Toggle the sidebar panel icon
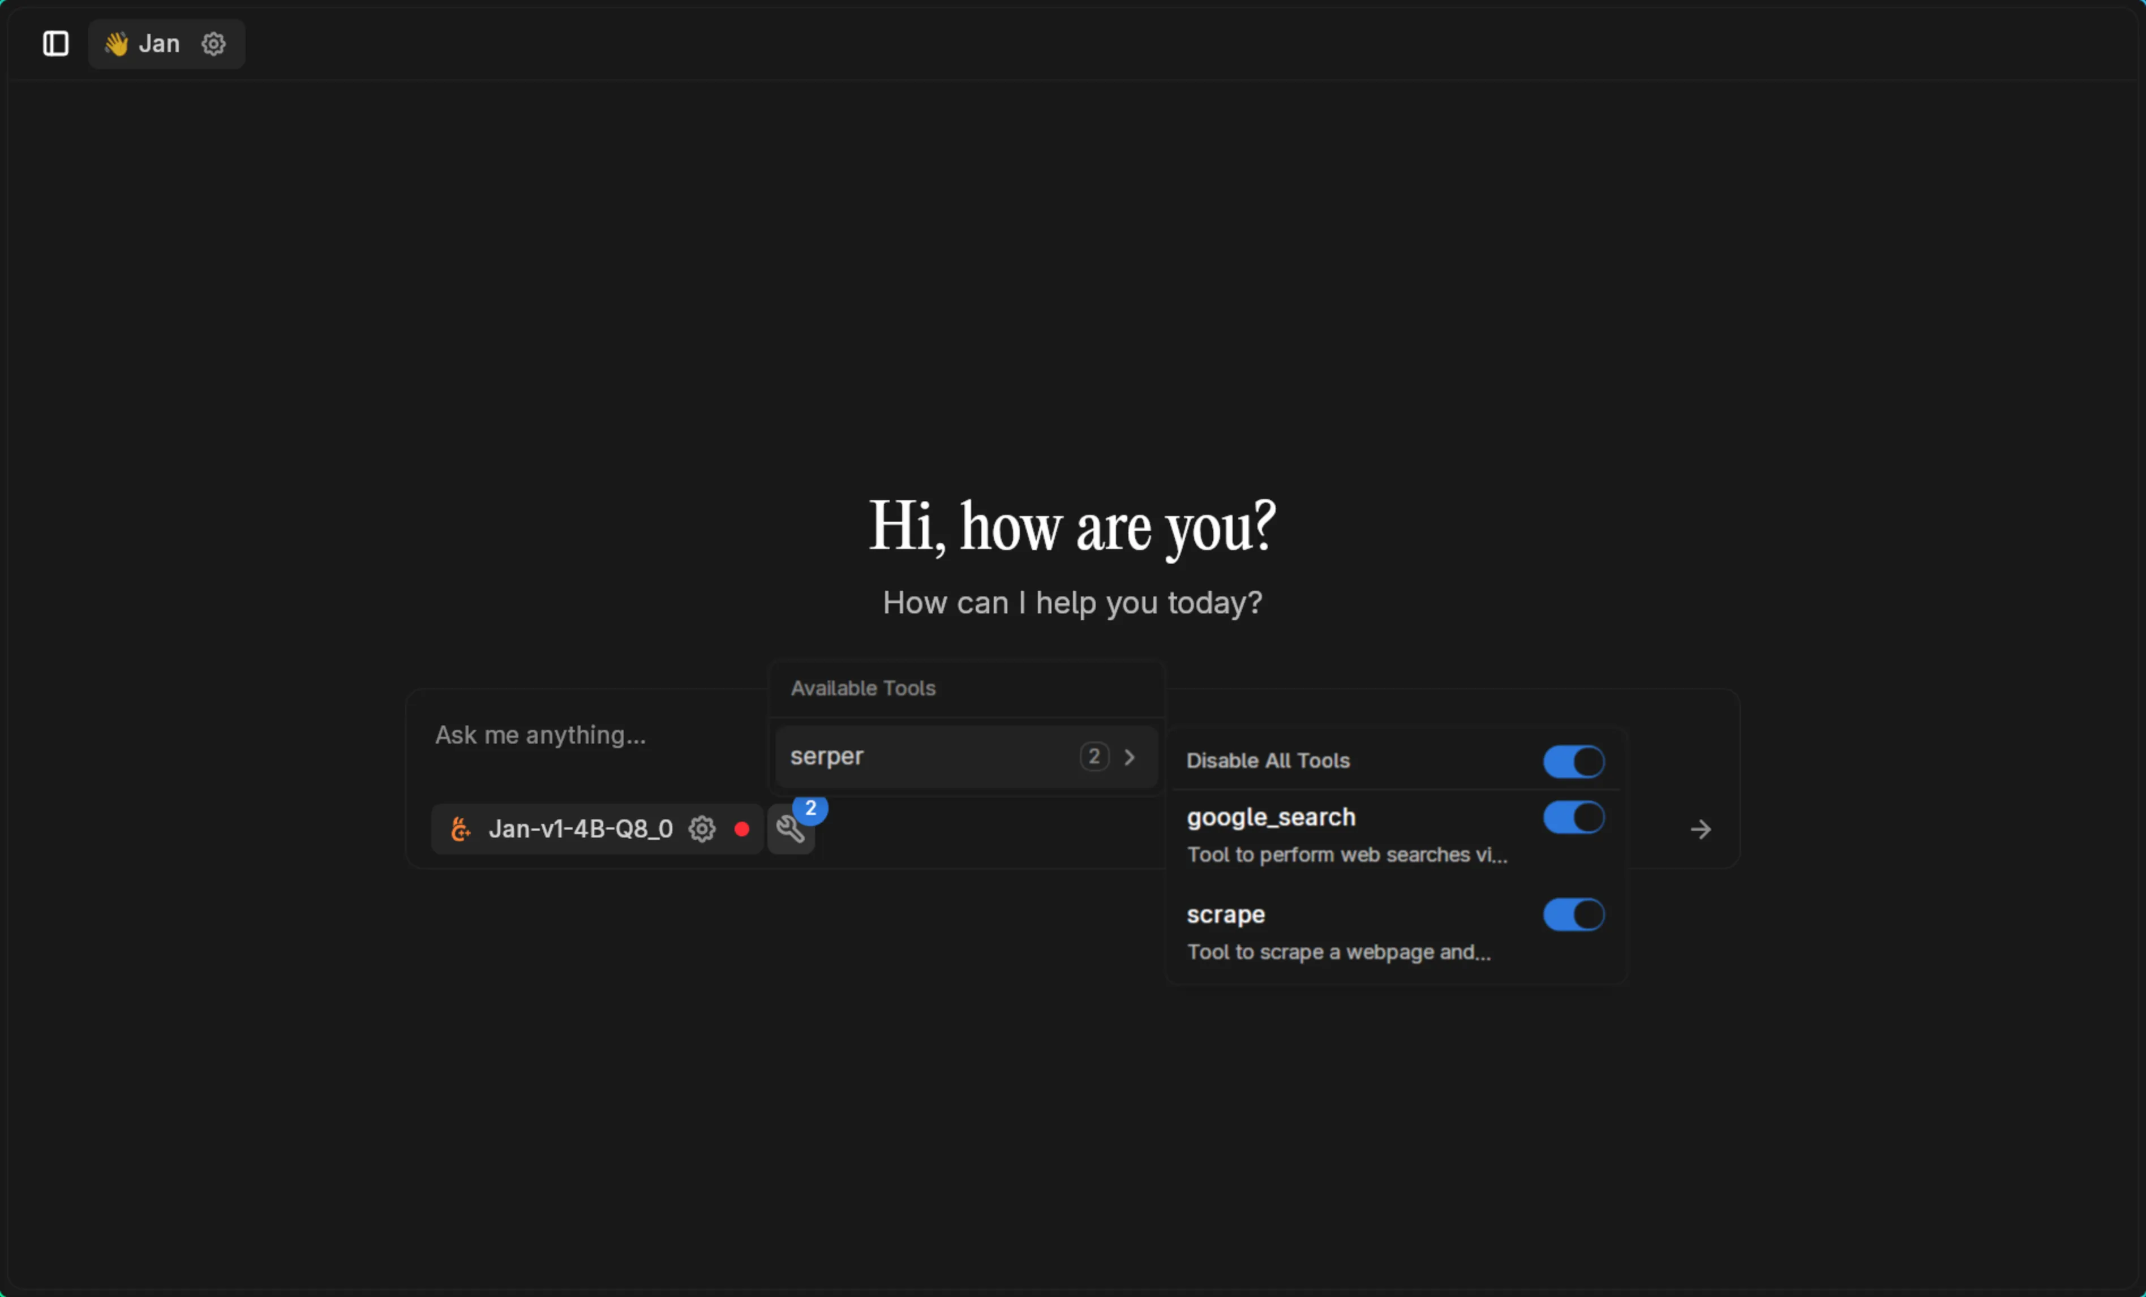 [54, 44]
